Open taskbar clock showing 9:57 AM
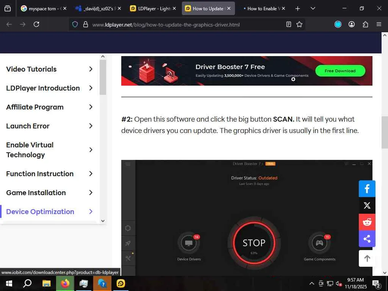Viewport: 388px width, 291px height. [355, 283]
